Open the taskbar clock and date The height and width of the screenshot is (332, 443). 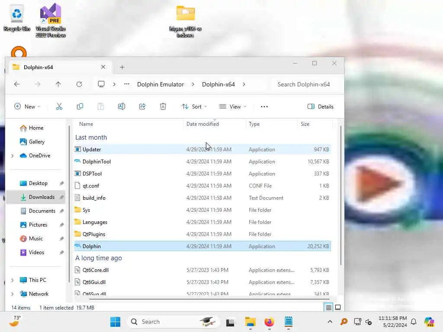(393, 322)
